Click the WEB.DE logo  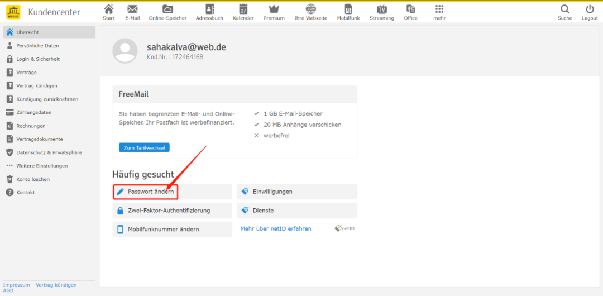click(x=14, y=12)
